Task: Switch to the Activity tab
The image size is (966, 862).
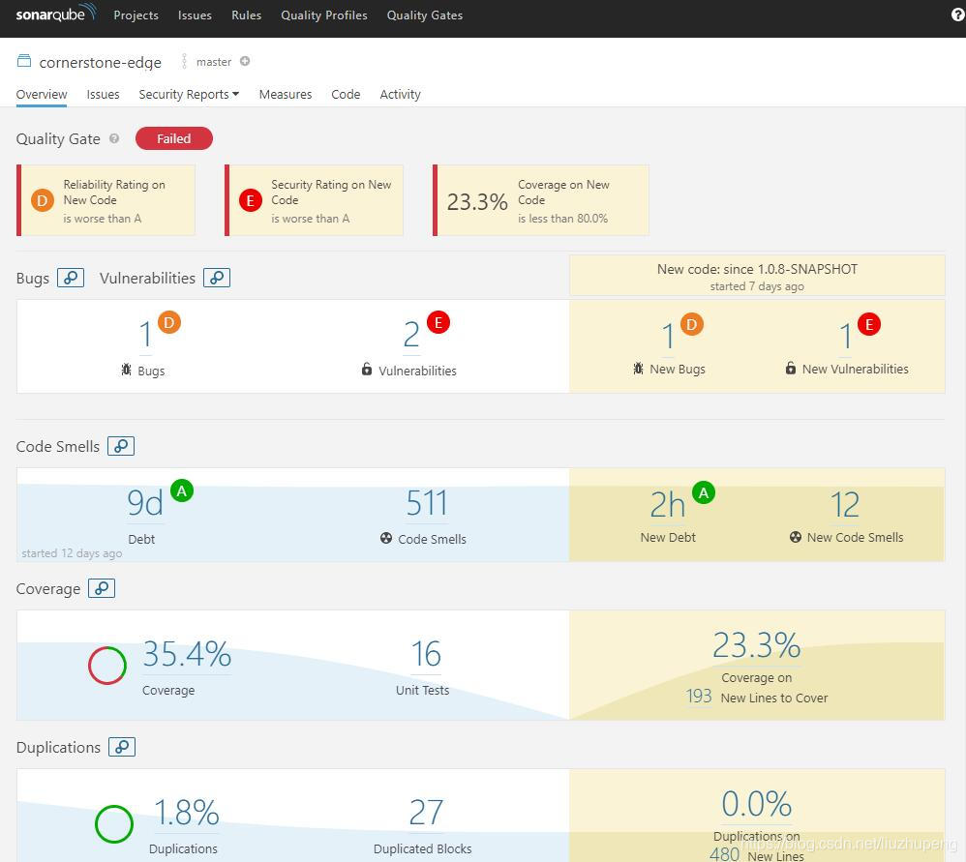Action: pos(400,94)
